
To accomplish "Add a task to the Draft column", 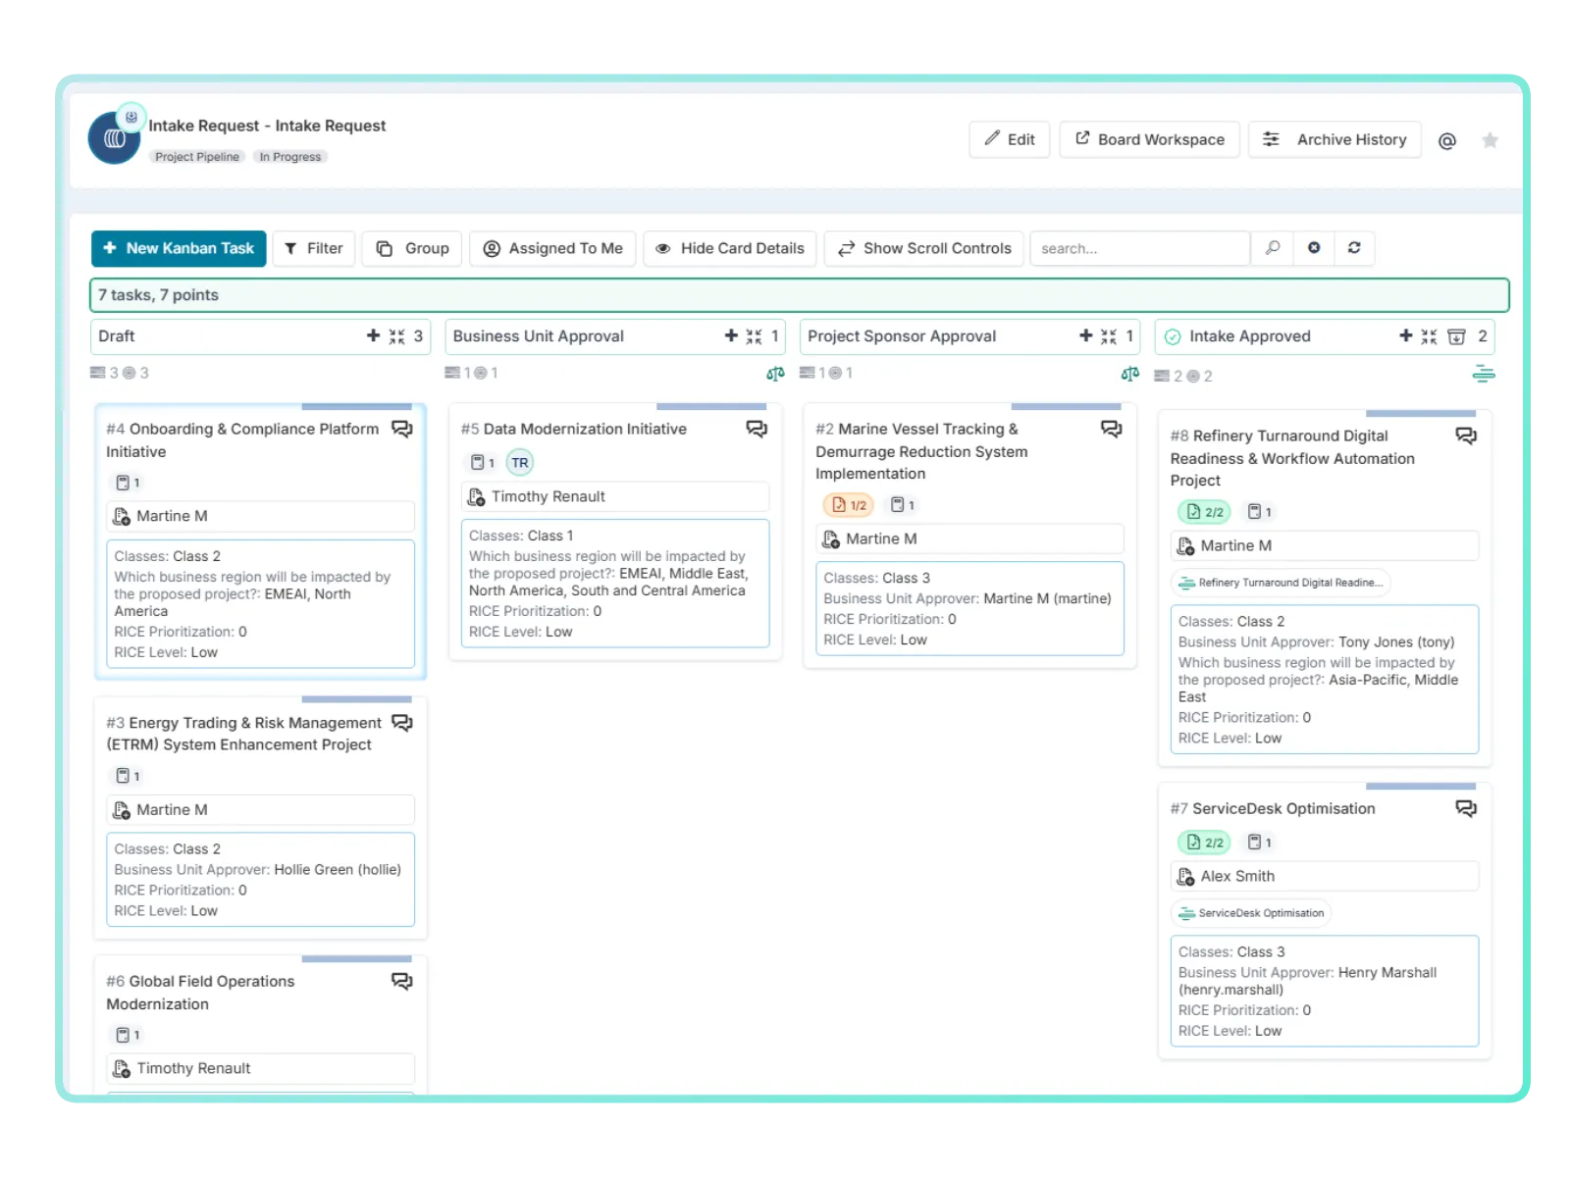I will (x=373, y=335).
